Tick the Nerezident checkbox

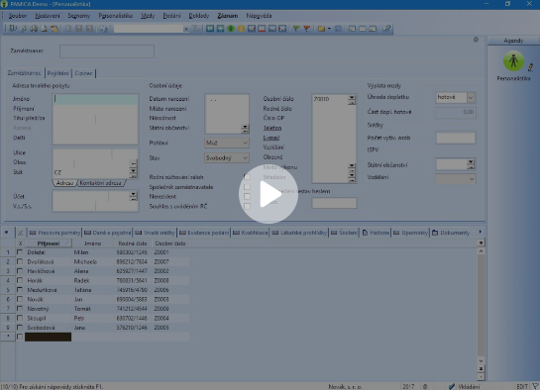pos(247,196)
